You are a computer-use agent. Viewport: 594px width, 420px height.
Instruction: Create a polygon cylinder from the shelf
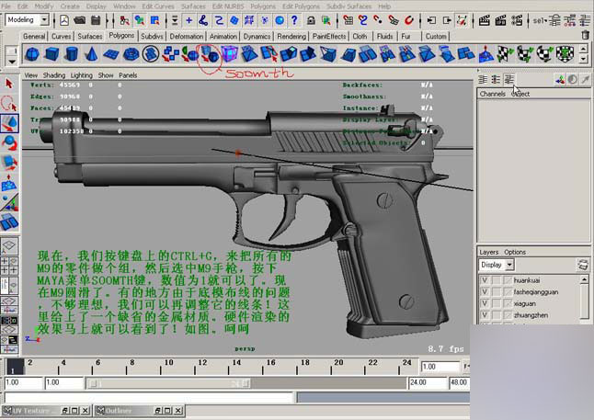(x=71, y=54)
